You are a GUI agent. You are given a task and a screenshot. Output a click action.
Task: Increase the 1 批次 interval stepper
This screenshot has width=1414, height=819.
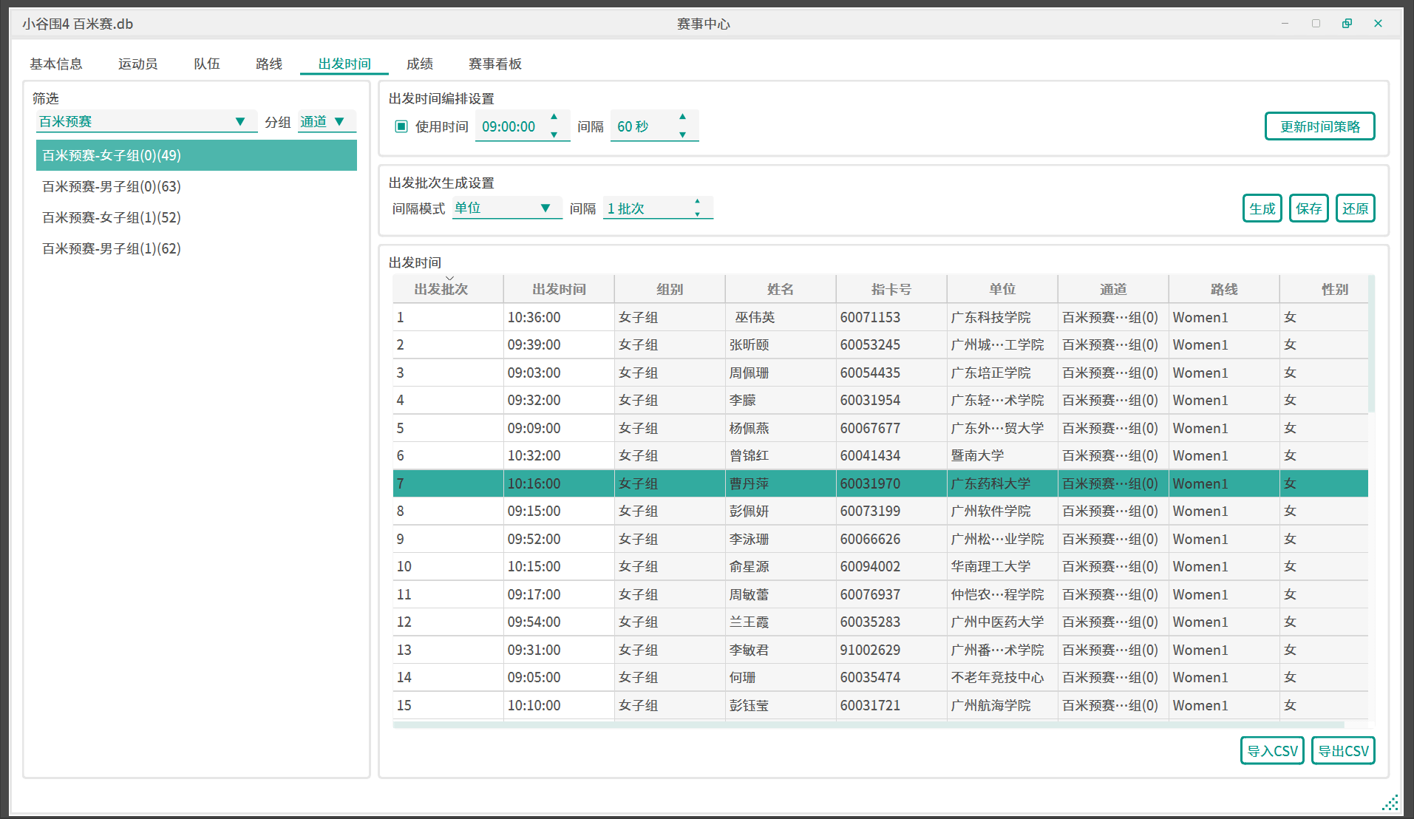[x=697, y=201]
